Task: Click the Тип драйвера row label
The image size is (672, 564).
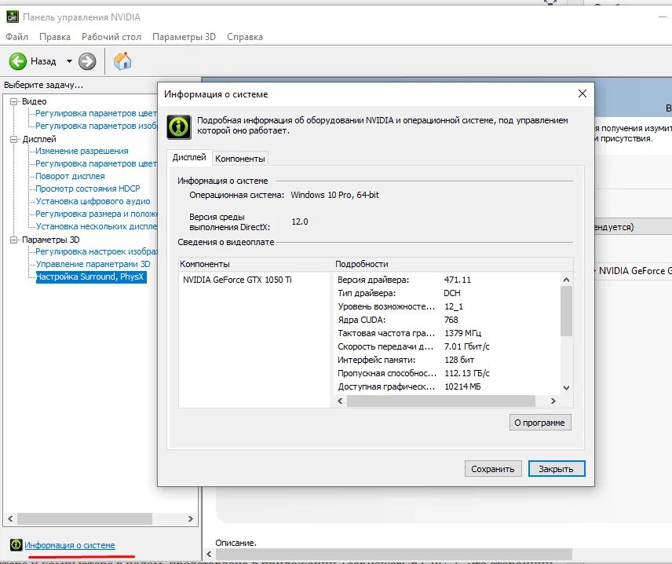Action: pos(367,293)
